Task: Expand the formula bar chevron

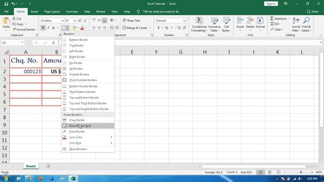Action: (x=320, y=42)
